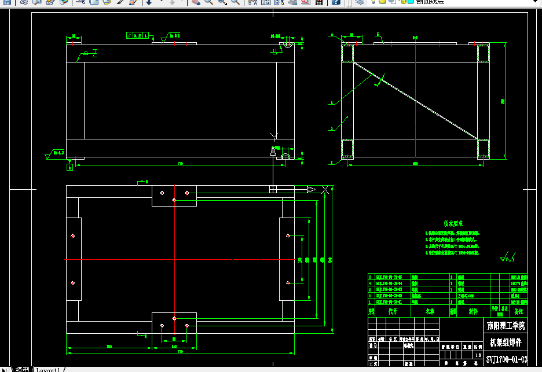Screen dimensions: 542x372
Task: Click the 材料 column header
Action: [x=473, y=311]
